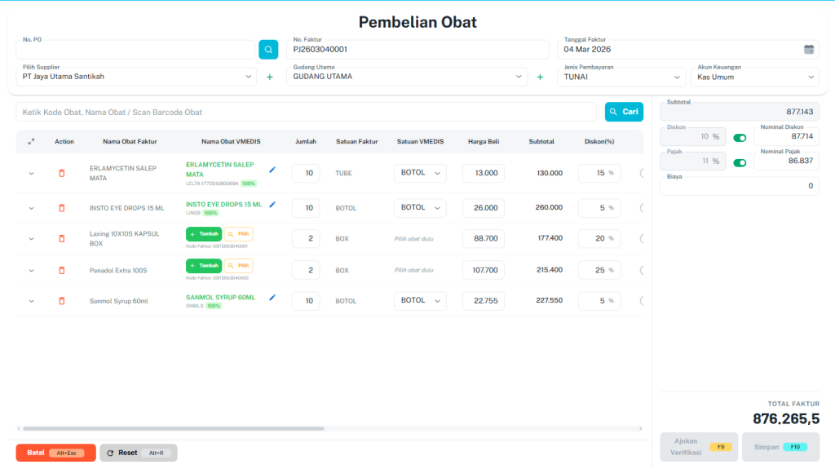Click Tambah button for Laxing Kapsul Box
Image resolution: width=835 pixels, height=469 pixels.
204,233
